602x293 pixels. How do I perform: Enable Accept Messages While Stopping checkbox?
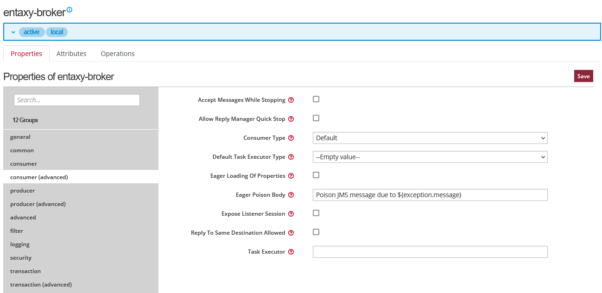pos(316,99)
